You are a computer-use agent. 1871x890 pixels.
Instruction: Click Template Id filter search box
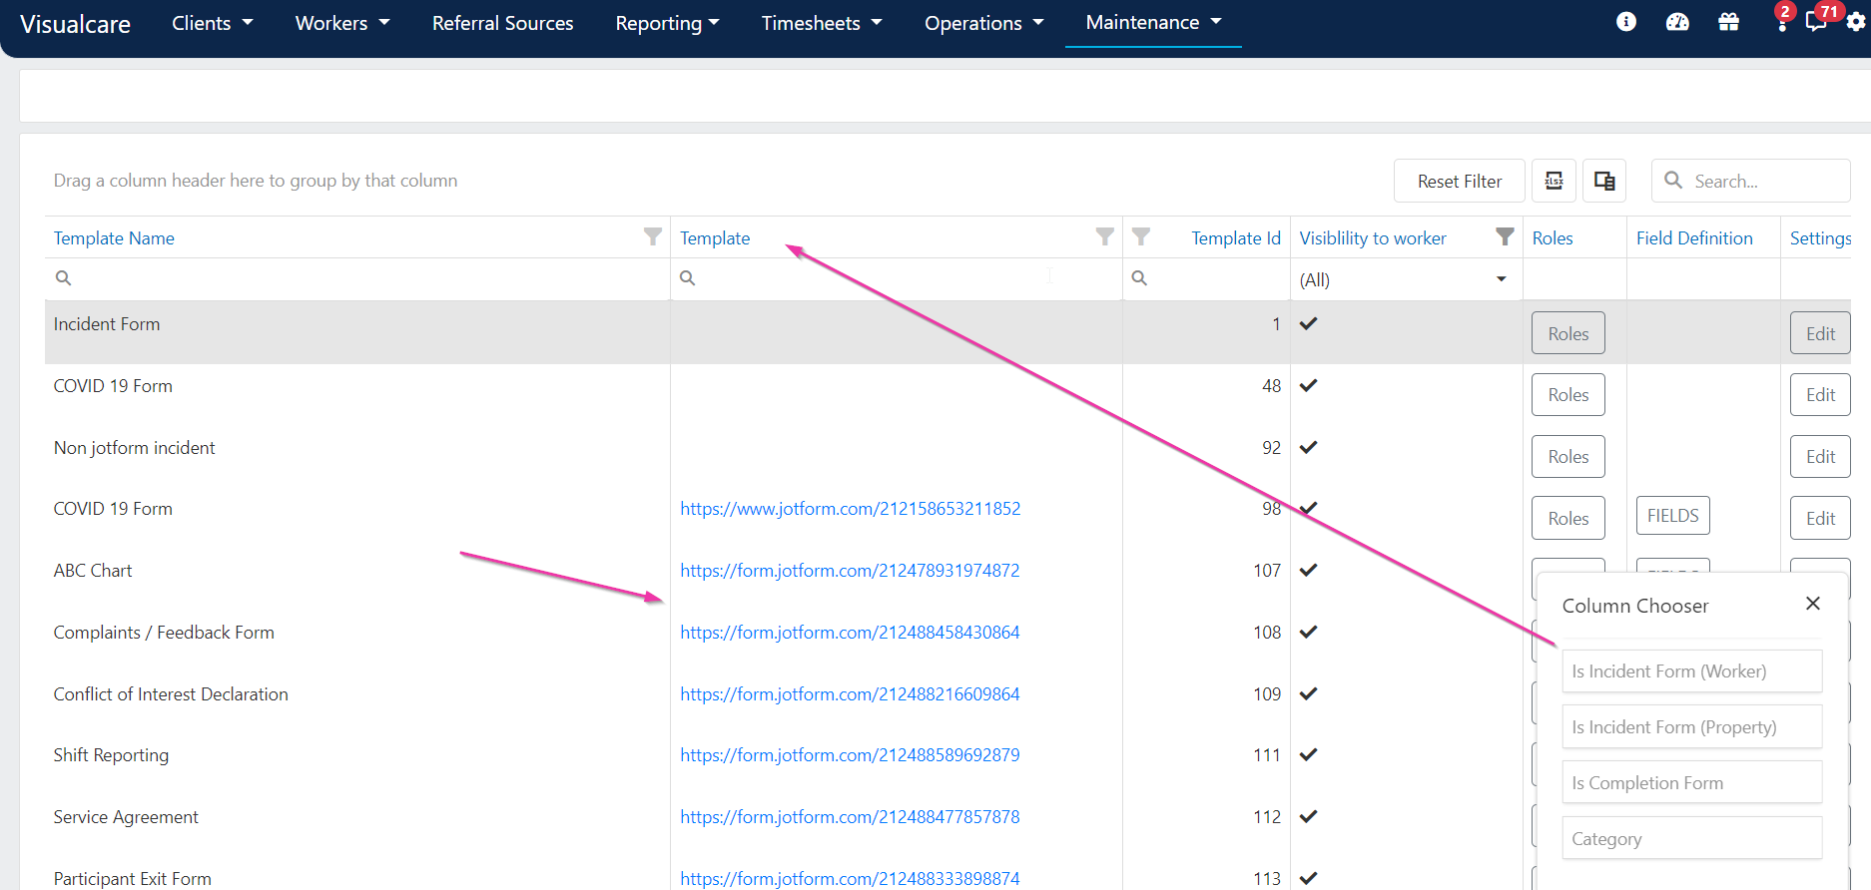click(x=1206, y=278)
